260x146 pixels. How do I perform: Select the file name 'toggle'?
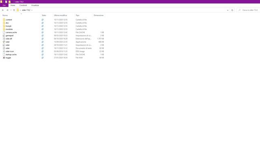8,58
